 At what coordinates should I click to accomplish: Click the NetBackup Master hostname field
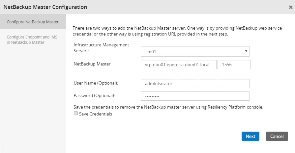coord(179,64)
